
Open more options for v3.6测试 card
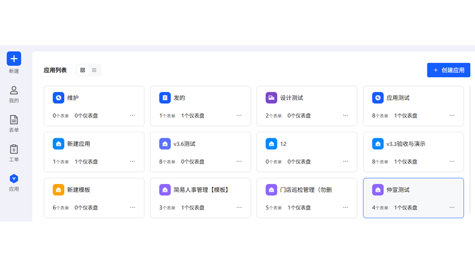pyautogui.click(x=239, y=161)
